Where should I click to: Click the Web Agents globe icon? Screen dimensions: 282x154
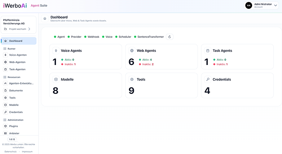(131, 51)
